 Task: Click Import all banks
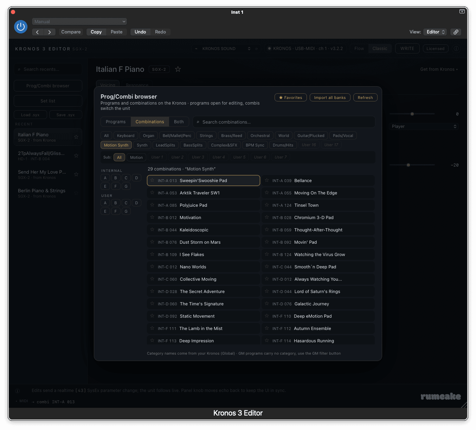coord(330,98)
